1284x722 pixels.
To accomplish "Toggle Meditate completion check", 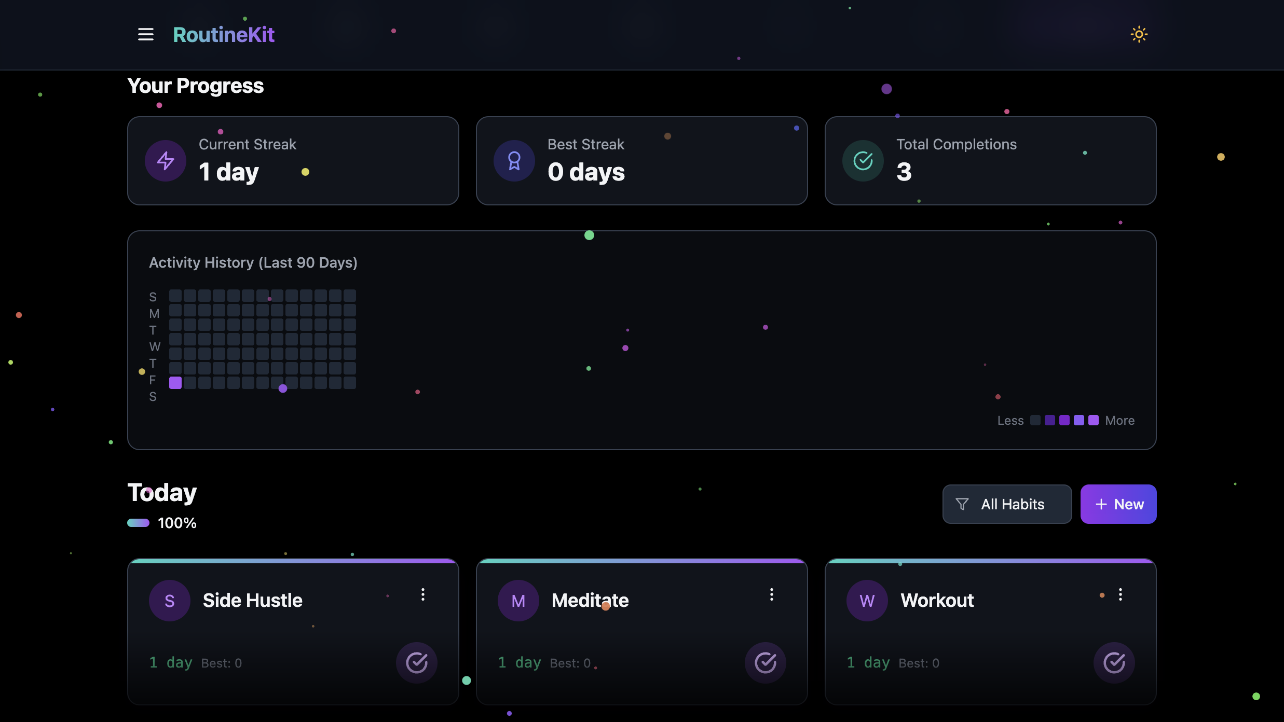I will coord(765,662).
